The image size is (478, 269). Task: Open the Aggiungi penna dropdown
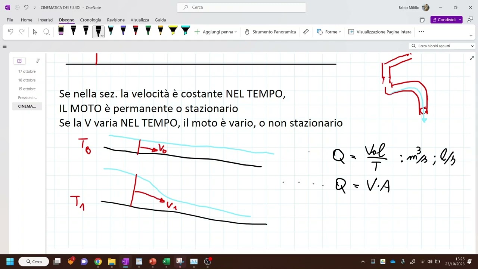coord(215,32)
